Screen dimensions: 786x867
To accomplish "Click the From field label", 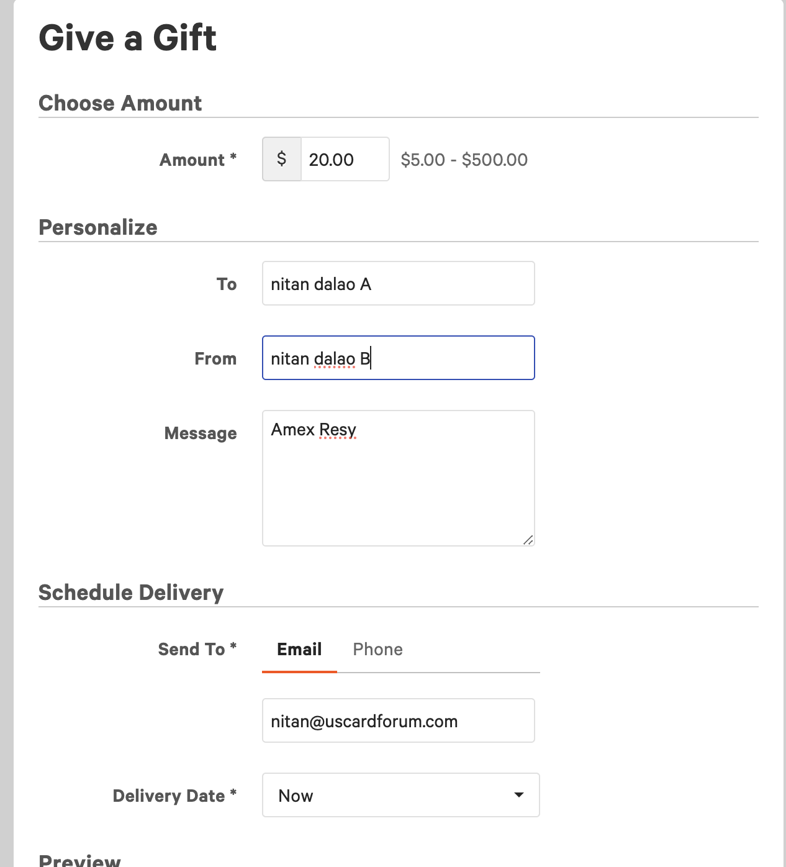I will point(215,359).
